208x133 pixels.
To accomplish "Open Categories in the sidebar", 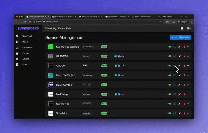I will 24,48.
